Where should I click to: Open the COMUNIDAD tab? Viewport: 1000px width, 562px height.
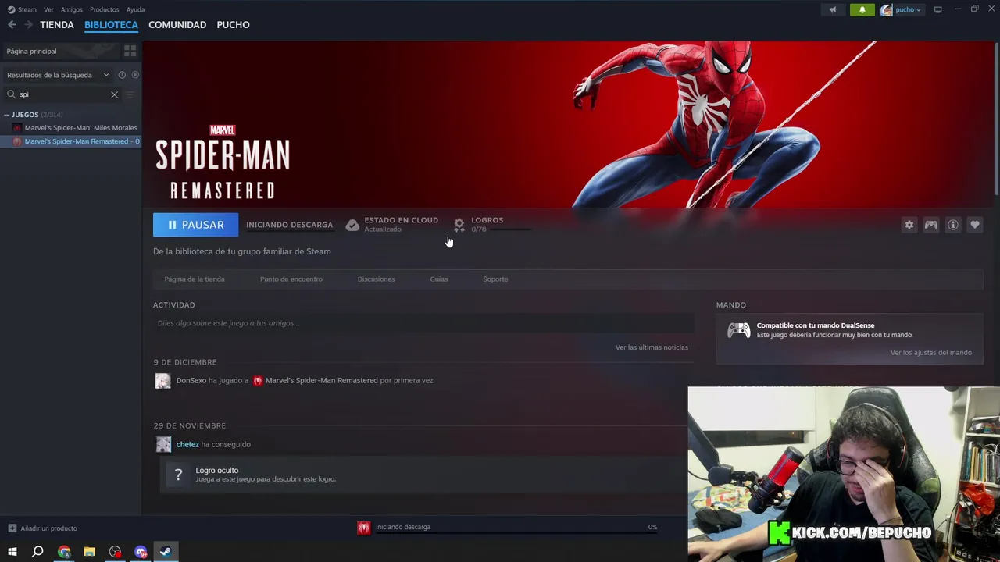pyautogui.click(x=177, y=25)
